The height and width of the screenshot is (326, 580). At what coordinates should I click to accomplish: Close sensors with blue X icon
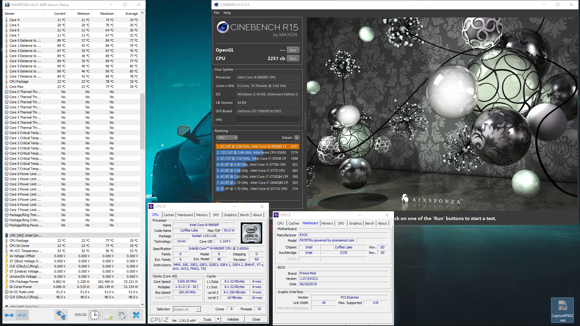point(136,315)
